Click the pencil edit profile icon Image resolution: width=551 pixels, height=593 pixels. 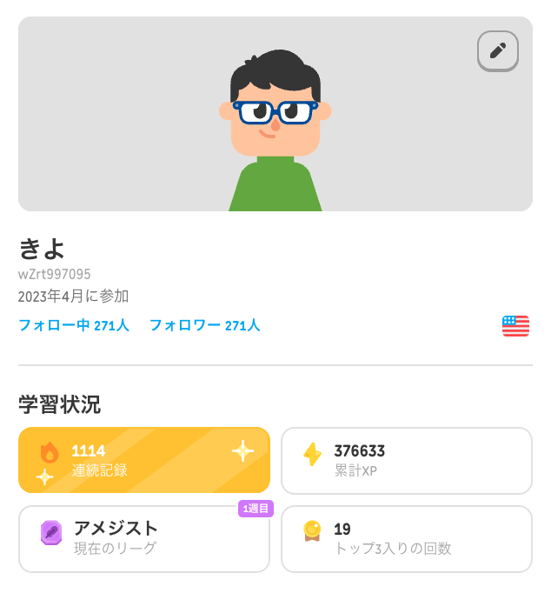[x=498, y=50]
